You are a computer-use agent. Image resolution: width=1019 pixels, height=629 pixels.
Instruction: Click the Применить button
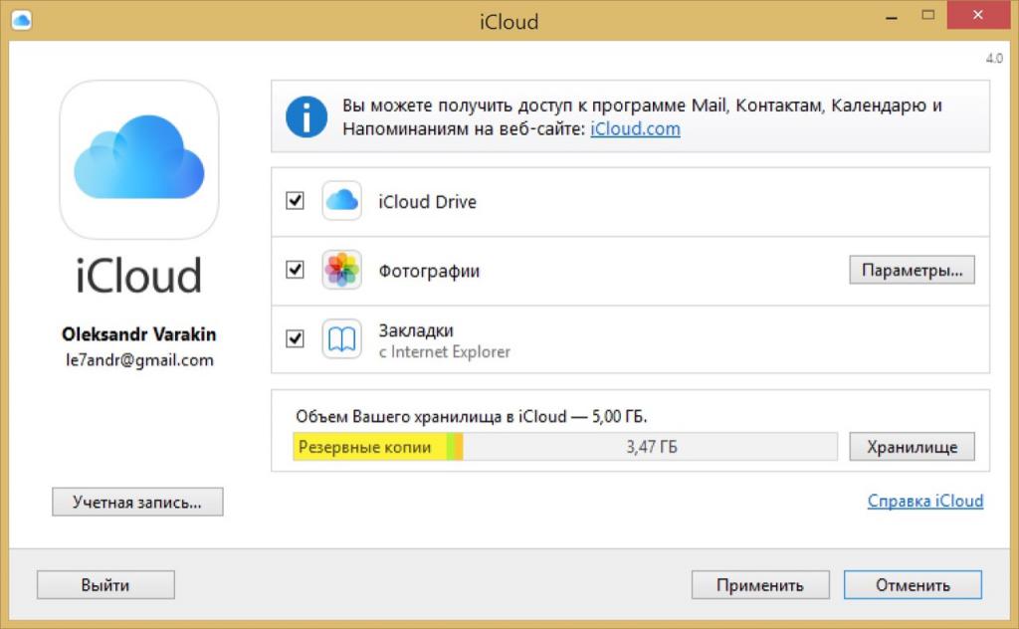point(760,584)
